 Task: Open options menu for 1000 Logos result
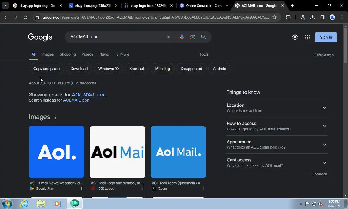pyautogui.click(x=142, y=188)
